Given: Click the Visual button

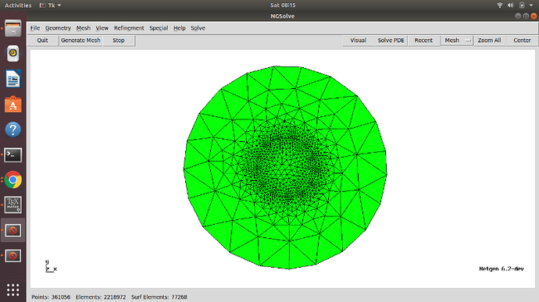Looking at the screenshot, I should pyautogui.click(x=358, y=41).
